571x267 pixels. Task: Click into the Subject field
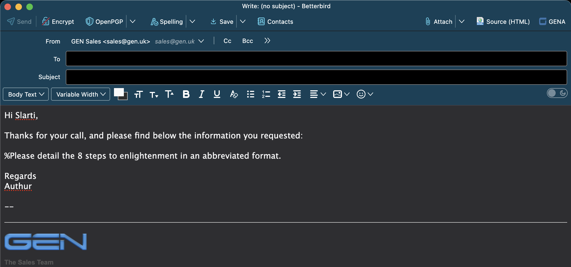316,77
